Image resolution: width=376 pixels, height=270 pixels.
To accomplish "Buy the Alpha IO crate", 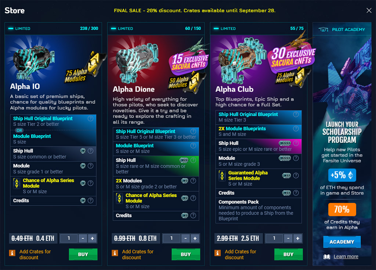I will pyautogui.click(x=83, y=254).
